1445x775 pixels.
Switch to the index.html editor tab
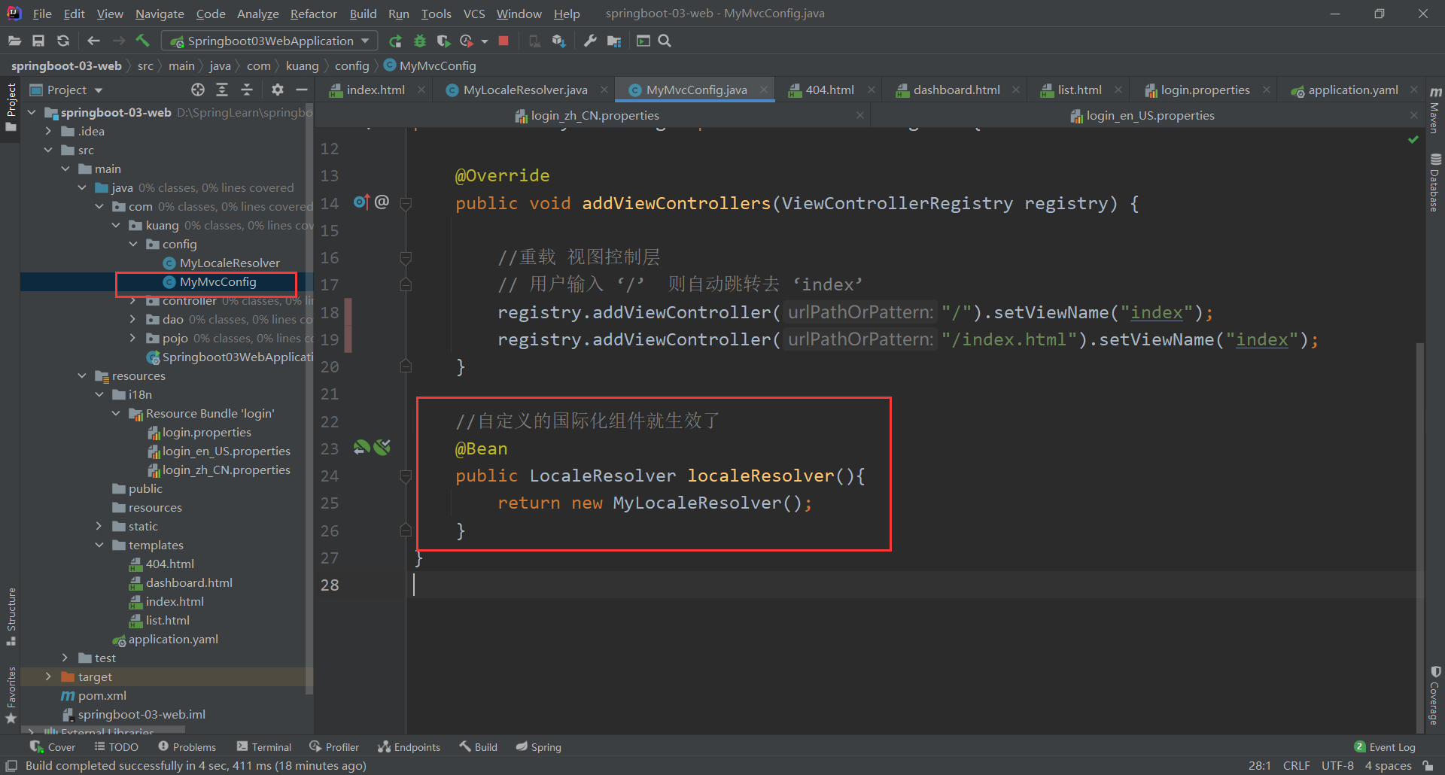[x=376, y=90]
